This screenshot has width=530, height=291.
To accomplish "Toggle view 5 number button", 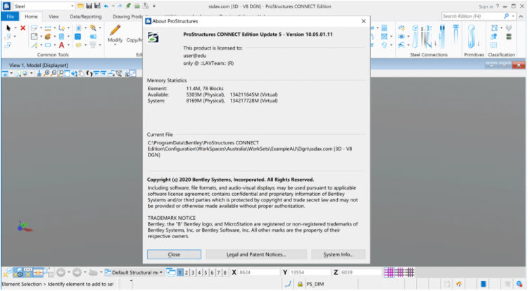I will click(206, 273).
